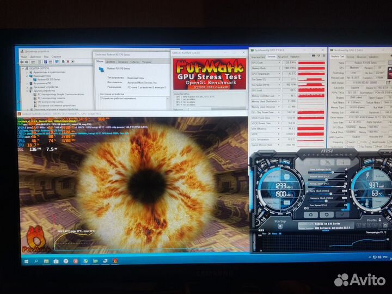Image resolution: width=392 pixels, height=294 pixels.
Task: Toggle CUDA checkbox in GPU-Z Computing row
Action: (x=358, y=142)
